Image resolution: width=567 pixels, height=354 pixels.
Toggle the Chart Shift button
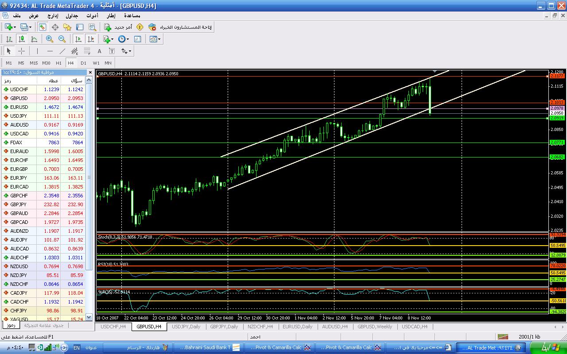click(x=91, y=39)
